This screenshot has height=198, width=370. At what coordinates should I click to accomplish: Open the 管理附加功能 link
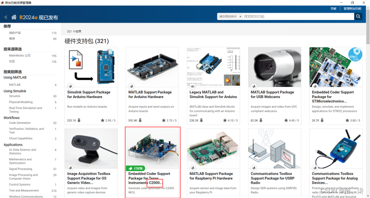[352, 9]
